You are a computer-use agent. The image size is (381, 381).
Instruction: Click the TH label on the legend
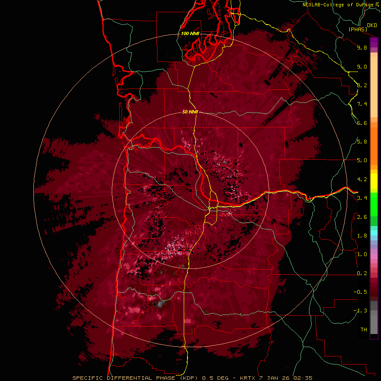(364, 329)
